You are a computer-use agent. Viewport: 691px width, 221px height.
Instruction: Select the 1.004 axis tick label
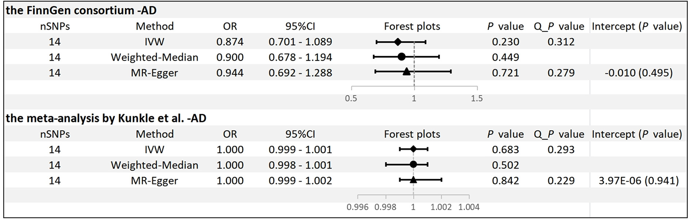coord(469,207)
